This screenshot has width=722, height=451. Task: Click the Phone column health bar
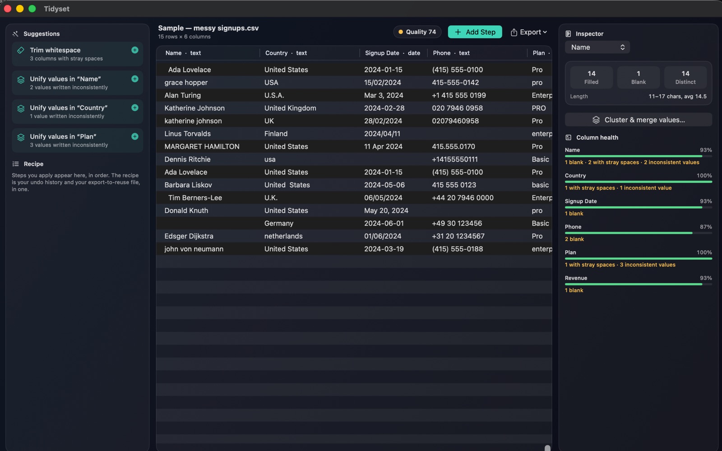[x=638, y=233]
